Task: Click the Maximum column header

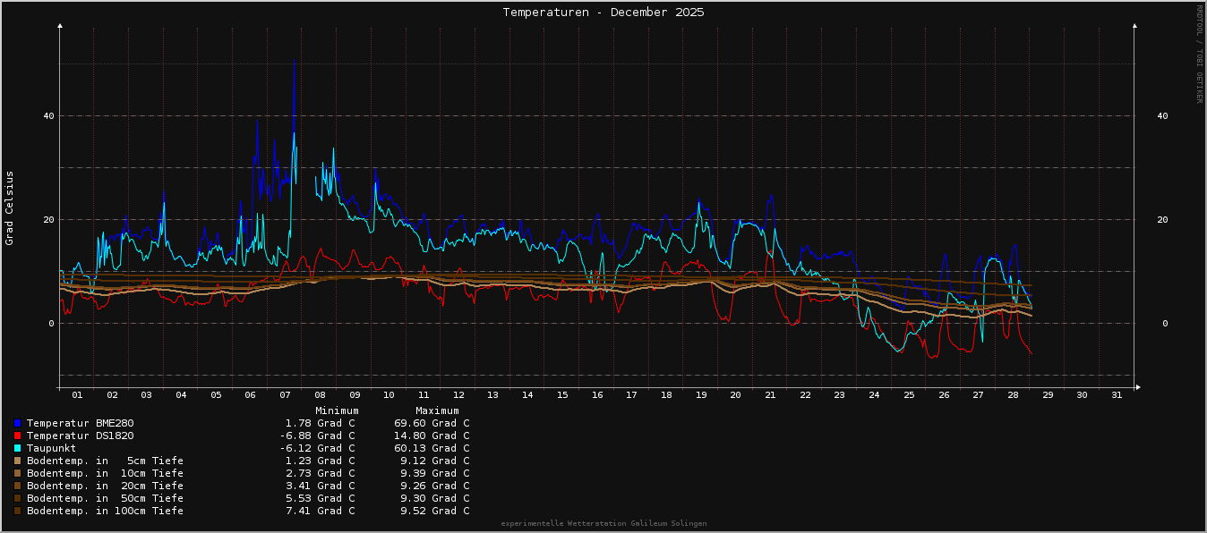Action: tap(437, 410)
